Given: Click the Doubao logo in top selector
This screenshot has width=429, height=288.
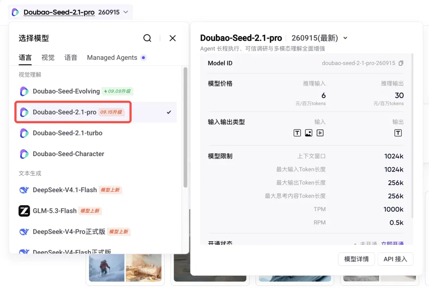Looking at the screenshot, I should point(15,12).
